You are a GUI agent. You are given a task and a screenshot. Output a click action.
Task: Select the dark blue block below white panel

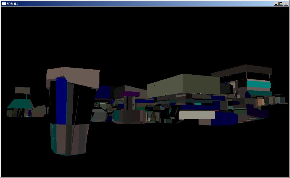[x=225, y=119]
